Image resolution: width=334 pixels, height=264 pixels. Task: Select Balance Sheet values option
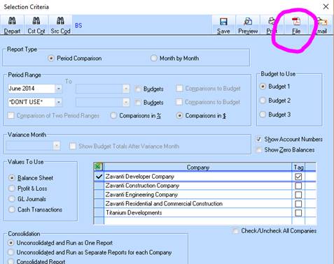12,178
